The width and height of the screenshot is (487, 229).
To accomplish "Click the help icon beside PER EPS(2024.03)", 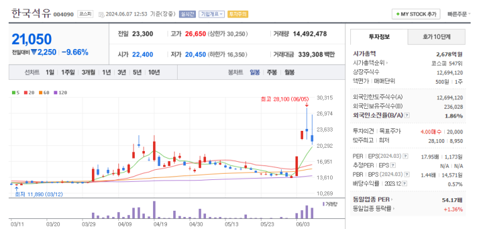I will 405,156.
